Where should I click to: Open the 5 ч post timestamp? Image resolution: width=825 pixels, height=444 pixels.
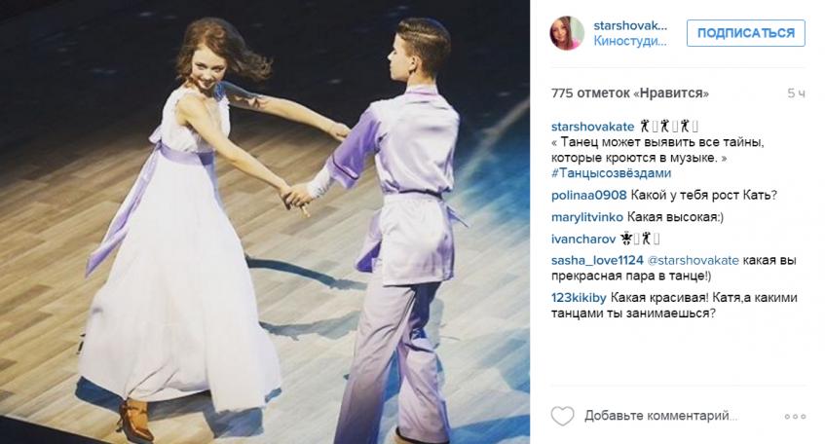point(796,93)
